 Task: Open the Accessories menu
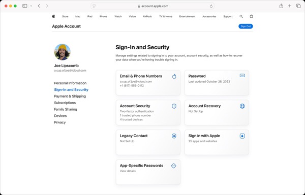tap(209, 17)
